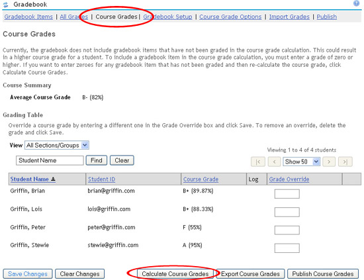Sort by Student Name column header

point(32,179)
